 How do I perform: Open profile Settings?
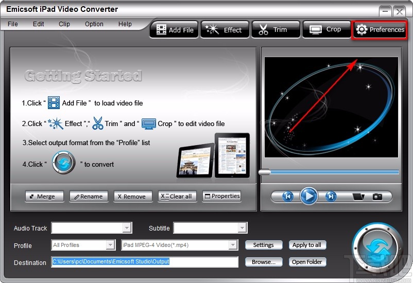[264, 245]
